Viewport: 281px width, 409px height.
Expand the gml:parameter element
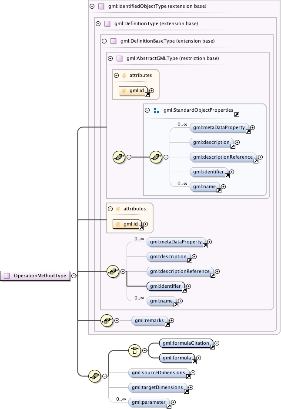pos(173,402)
